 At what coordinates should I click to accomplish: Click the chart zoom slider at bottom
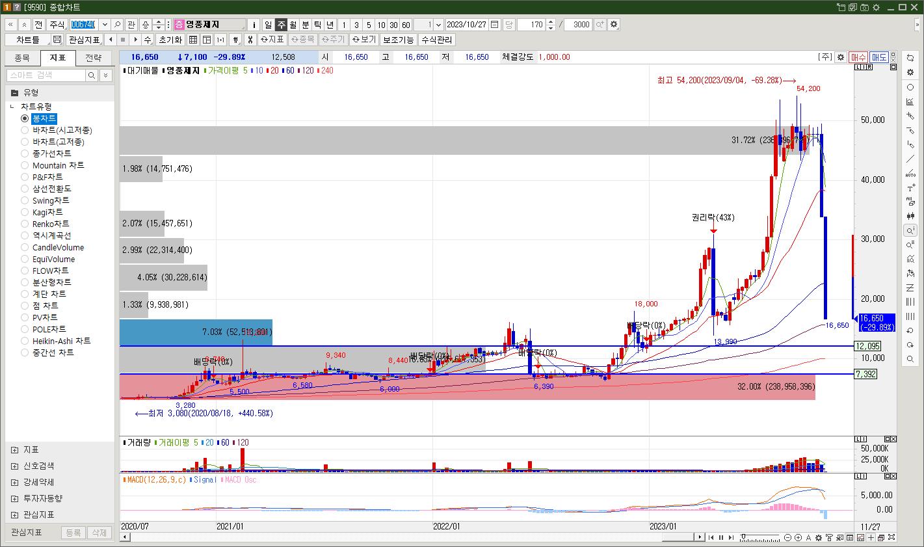pos(759,537)
